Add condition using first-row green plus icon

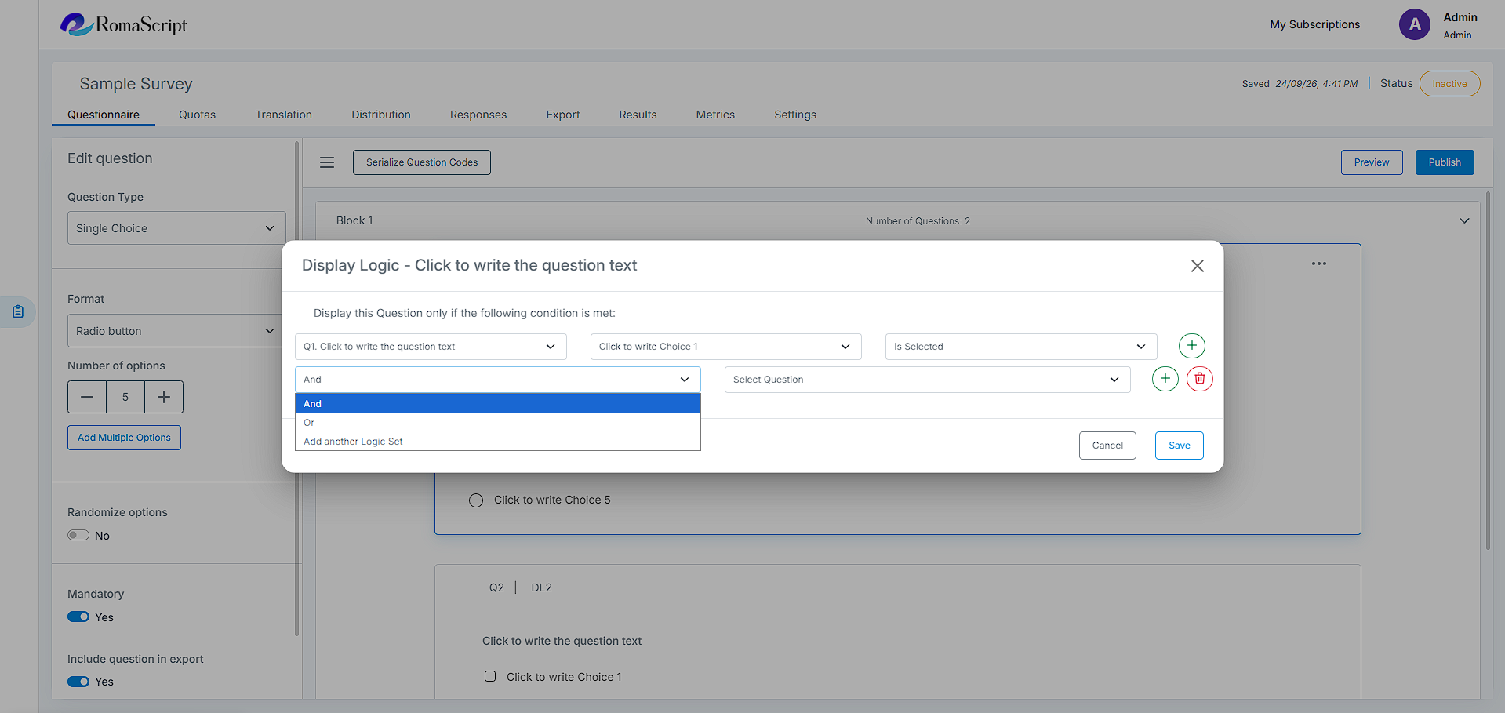coord(1191,346)
